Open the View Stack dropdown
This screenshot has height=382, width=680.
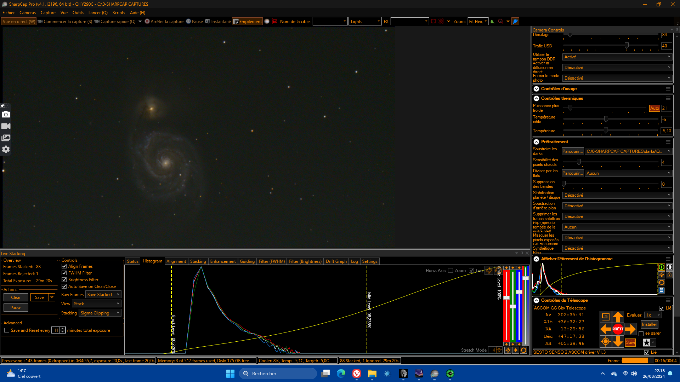click(97, 304)
